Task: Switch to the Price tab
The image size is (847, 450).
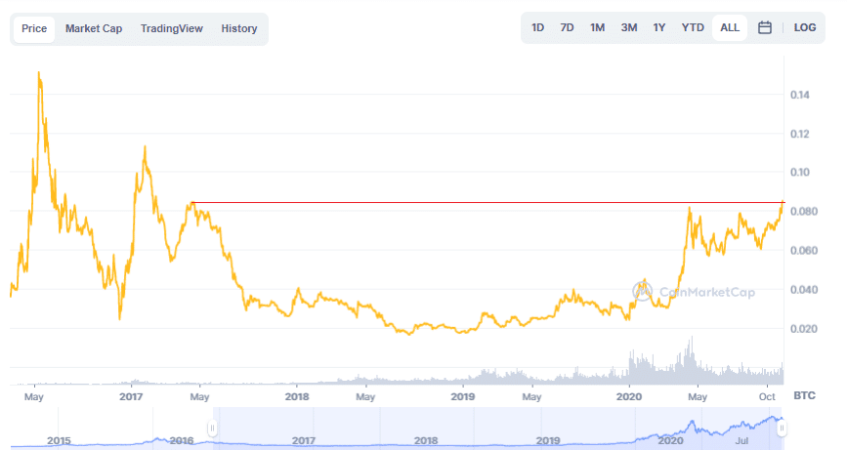Action: [34, 29]
